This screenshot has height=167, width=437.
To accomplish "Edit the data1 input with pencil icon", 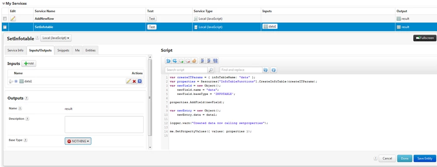I will pyautogui.click(x=128, y=81).
